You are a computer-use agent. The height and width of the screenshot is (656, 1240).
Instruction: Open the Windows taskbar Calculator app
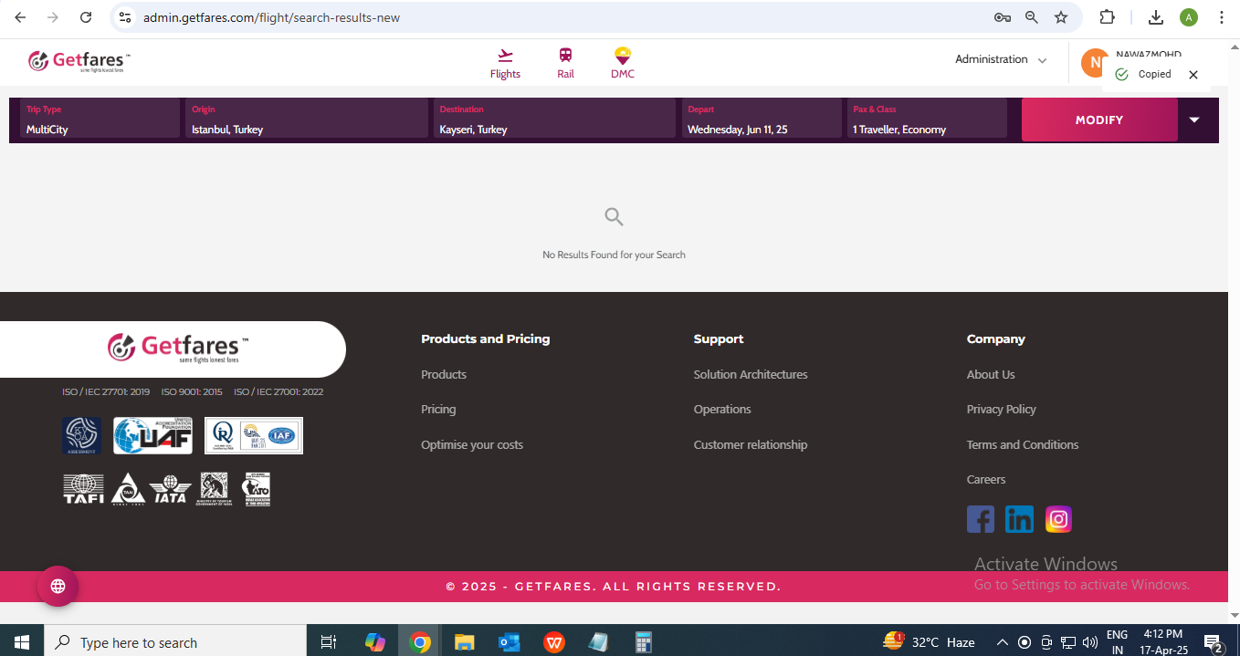tap(643, 642)
